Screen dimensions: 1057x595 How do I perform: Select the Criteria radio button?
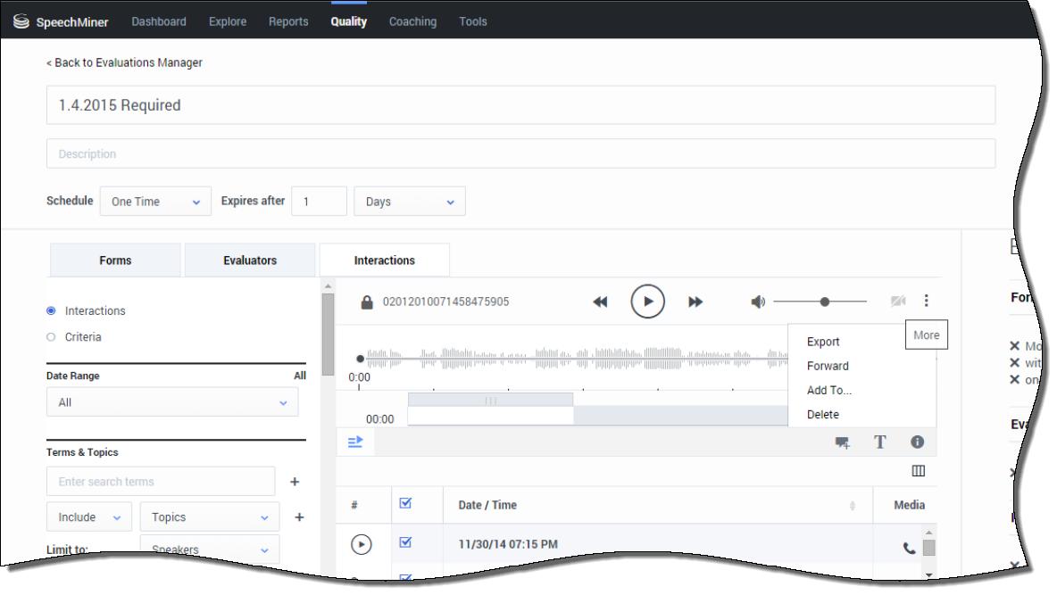click(x=51, y=337)
